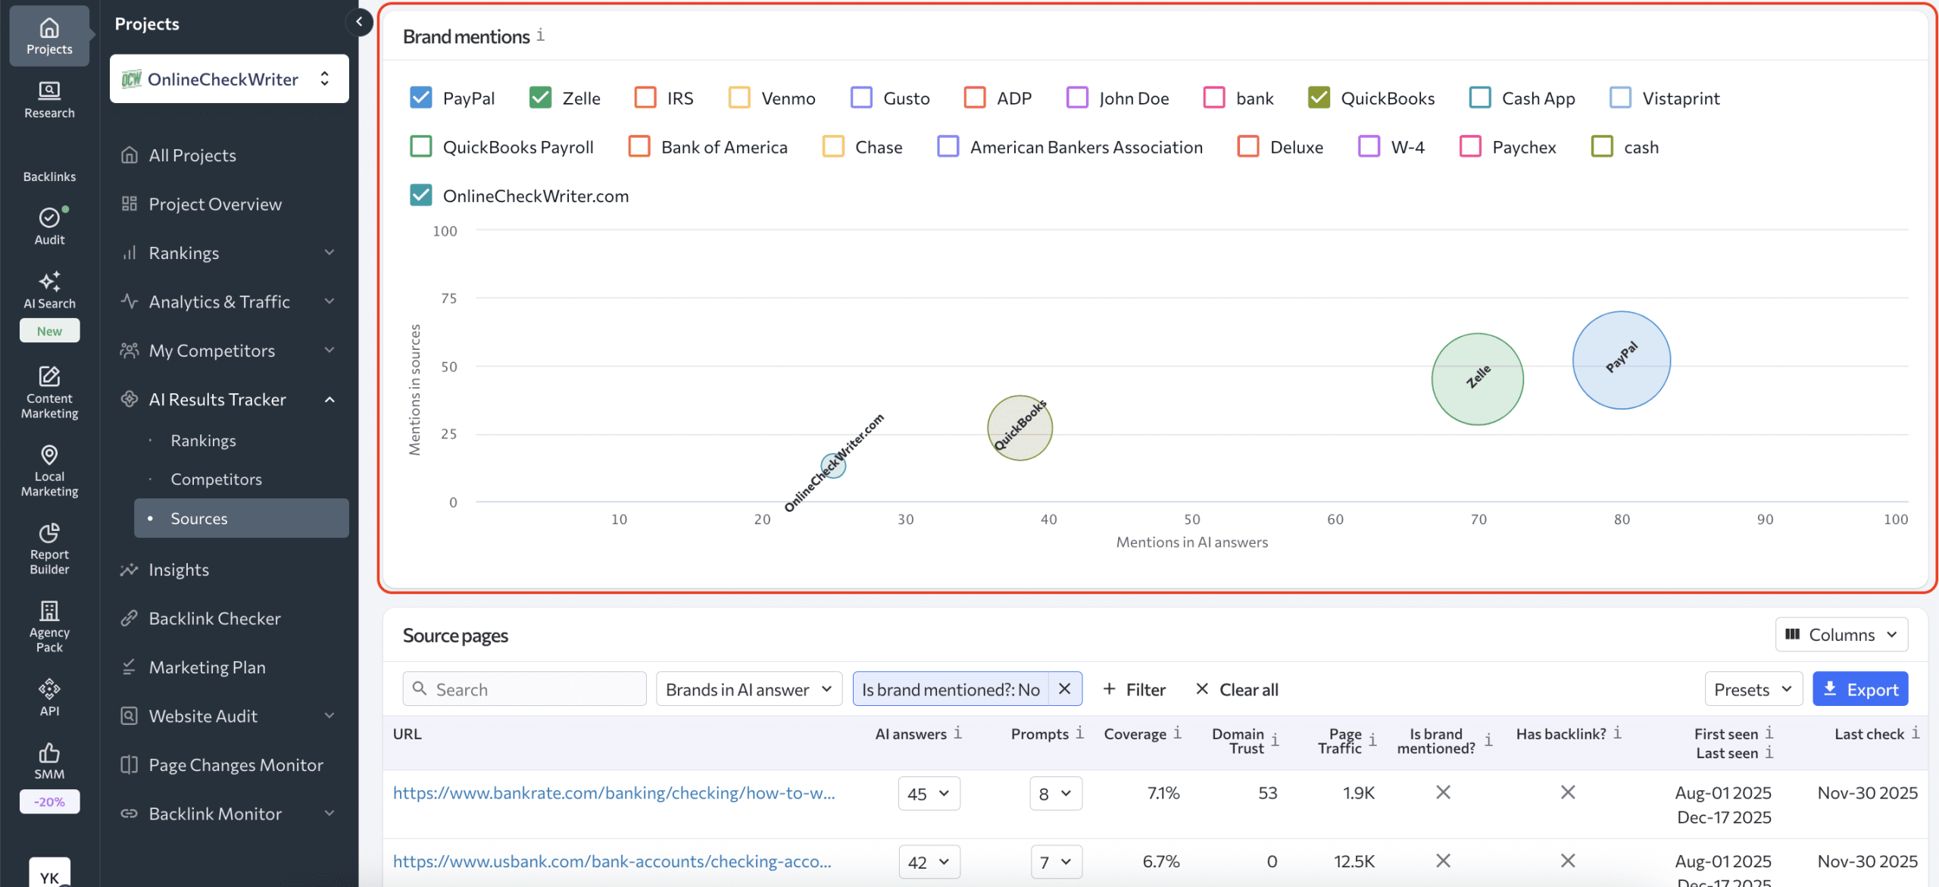
Task: Open the Report Builder
Action: pos(48,548)
